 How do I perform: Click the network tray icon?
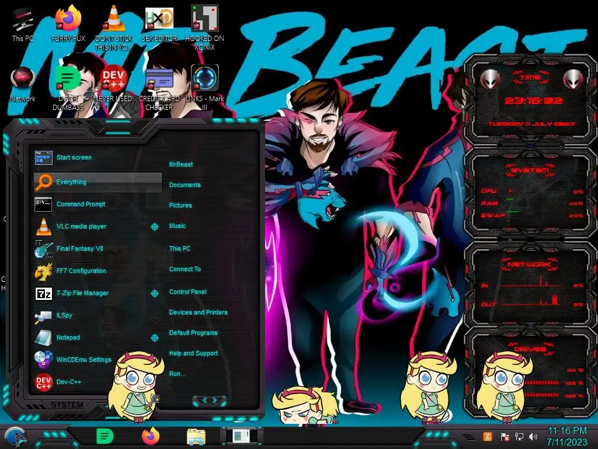click(519, 436)
